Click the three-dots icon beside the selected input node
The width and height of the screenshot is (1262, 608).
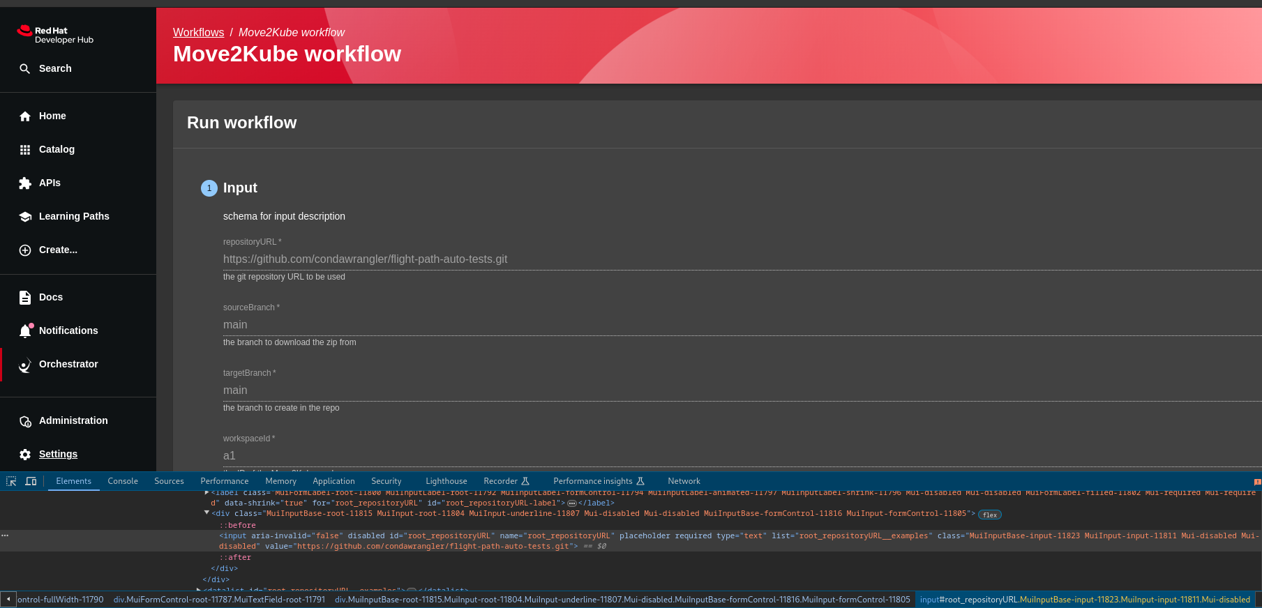click(5, 535)
